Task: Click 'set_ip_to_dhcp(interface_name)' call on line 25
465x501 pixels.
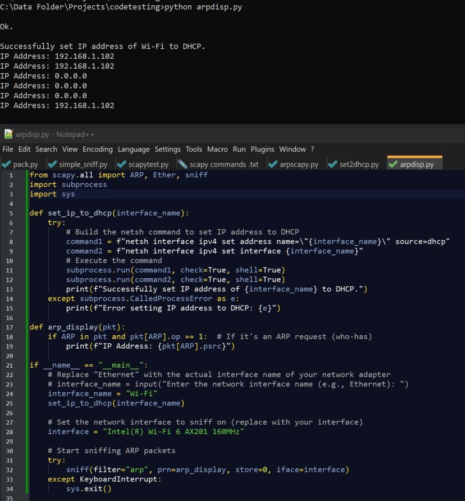Action: click(116, 403)
